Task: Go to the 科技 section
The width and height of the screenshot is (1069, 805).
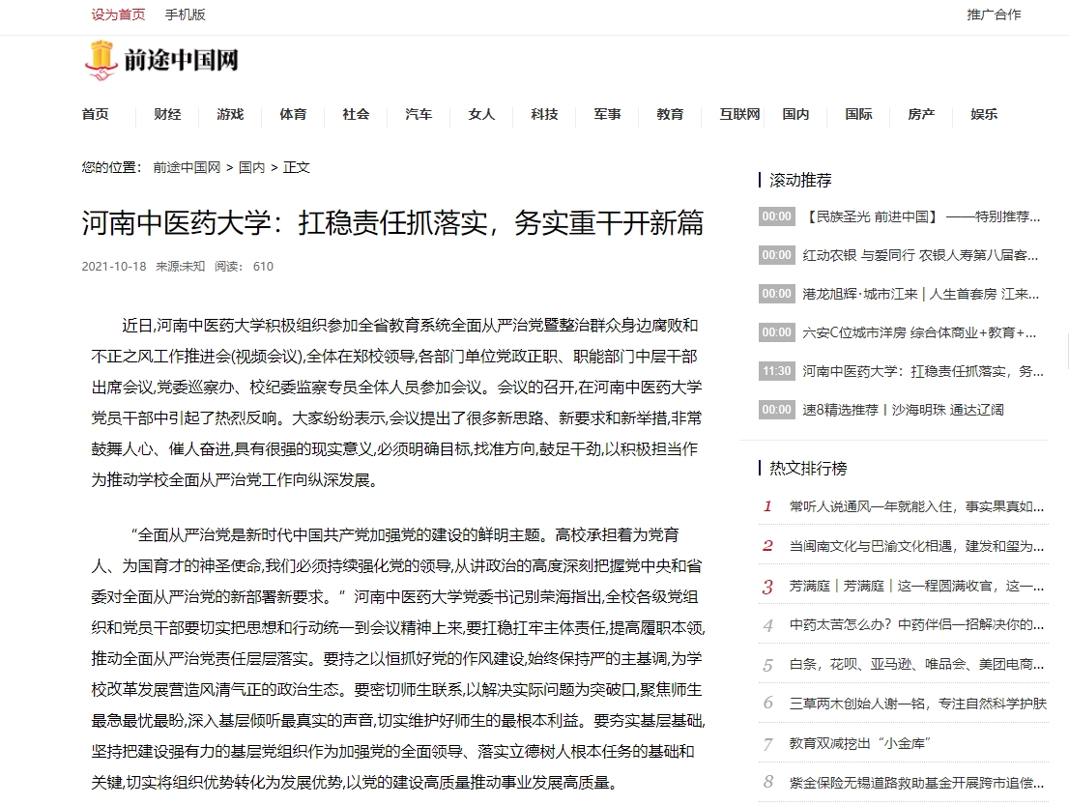Action: 544,114
